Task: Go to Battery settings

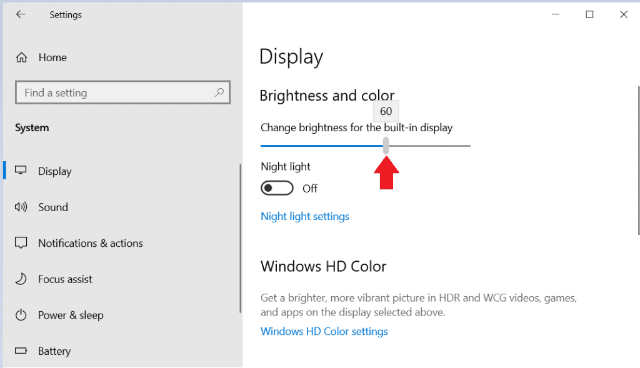Action: tap(54, 351)
